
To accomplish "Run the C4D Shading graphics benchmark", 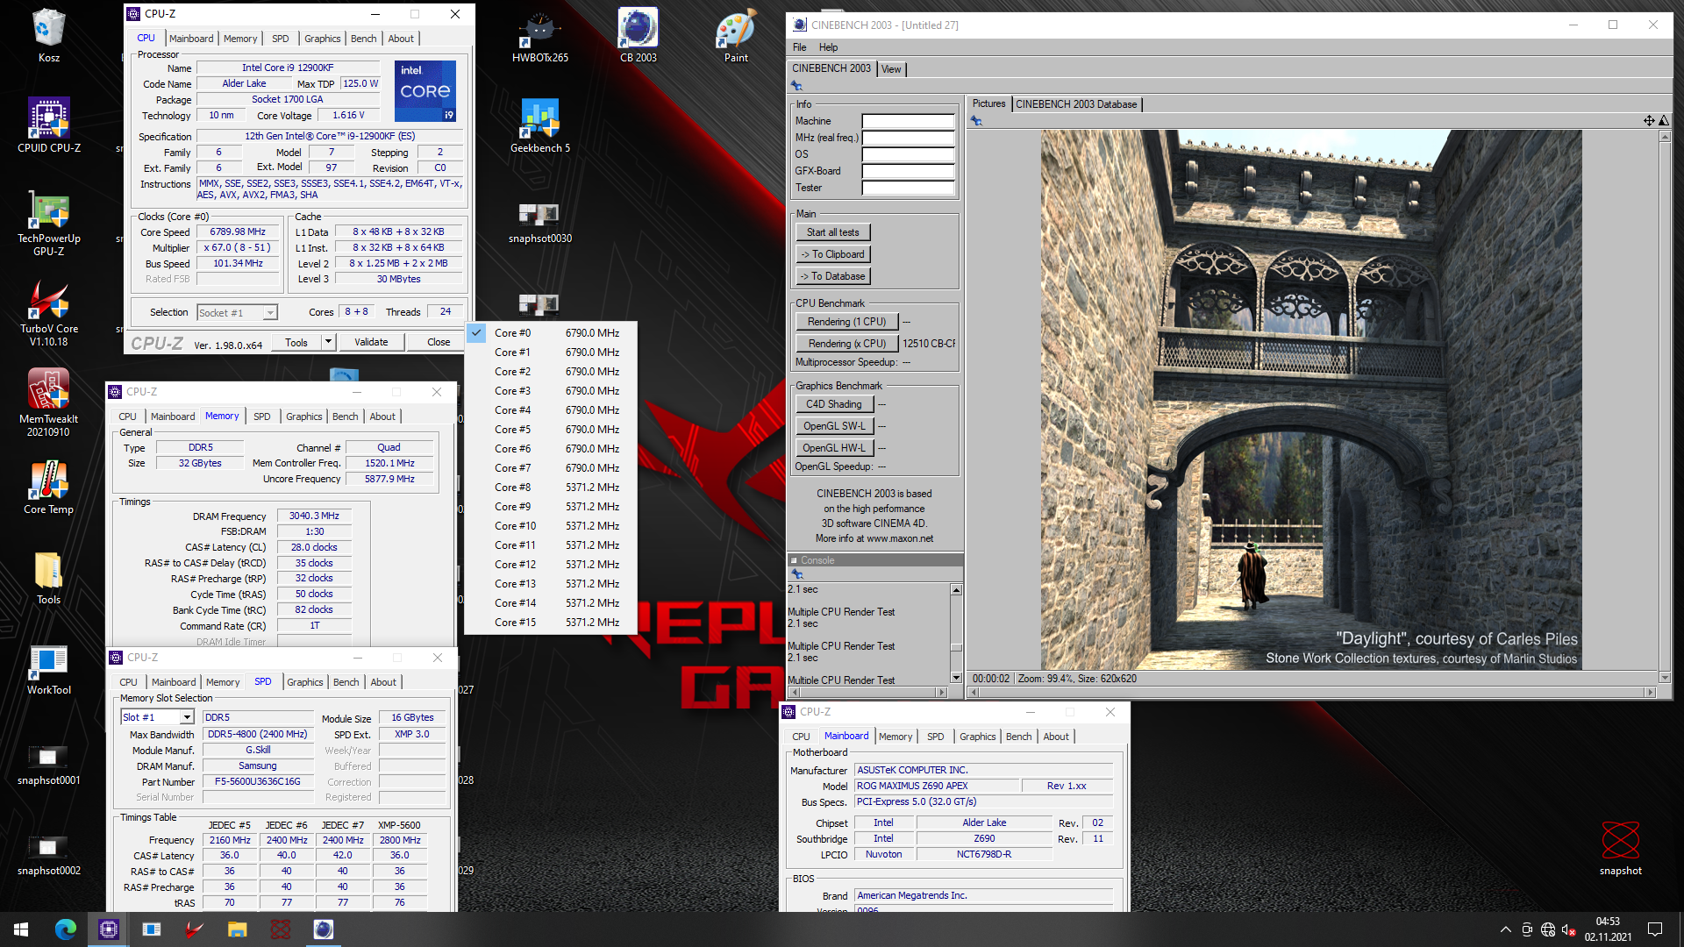I will tap(834, 404).
